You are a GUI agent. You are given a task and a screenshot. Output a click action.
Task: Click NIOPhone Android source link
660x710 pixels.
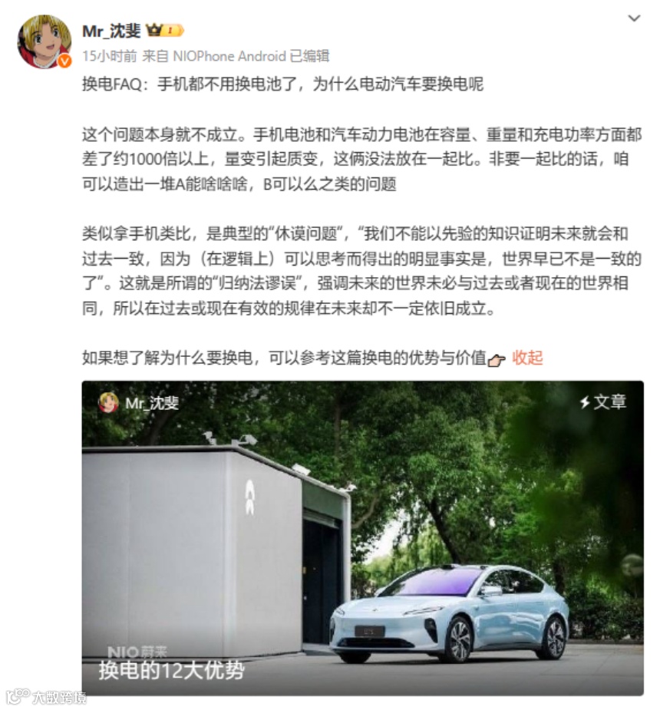point(229,56)
